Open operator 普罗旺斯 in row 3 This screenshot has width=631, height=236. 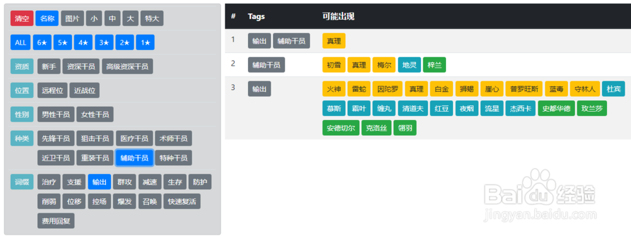click(524, 89)
